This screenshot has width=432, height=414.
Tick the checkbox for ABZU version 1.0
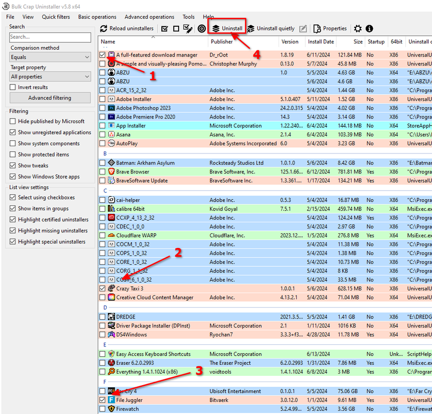102,72
